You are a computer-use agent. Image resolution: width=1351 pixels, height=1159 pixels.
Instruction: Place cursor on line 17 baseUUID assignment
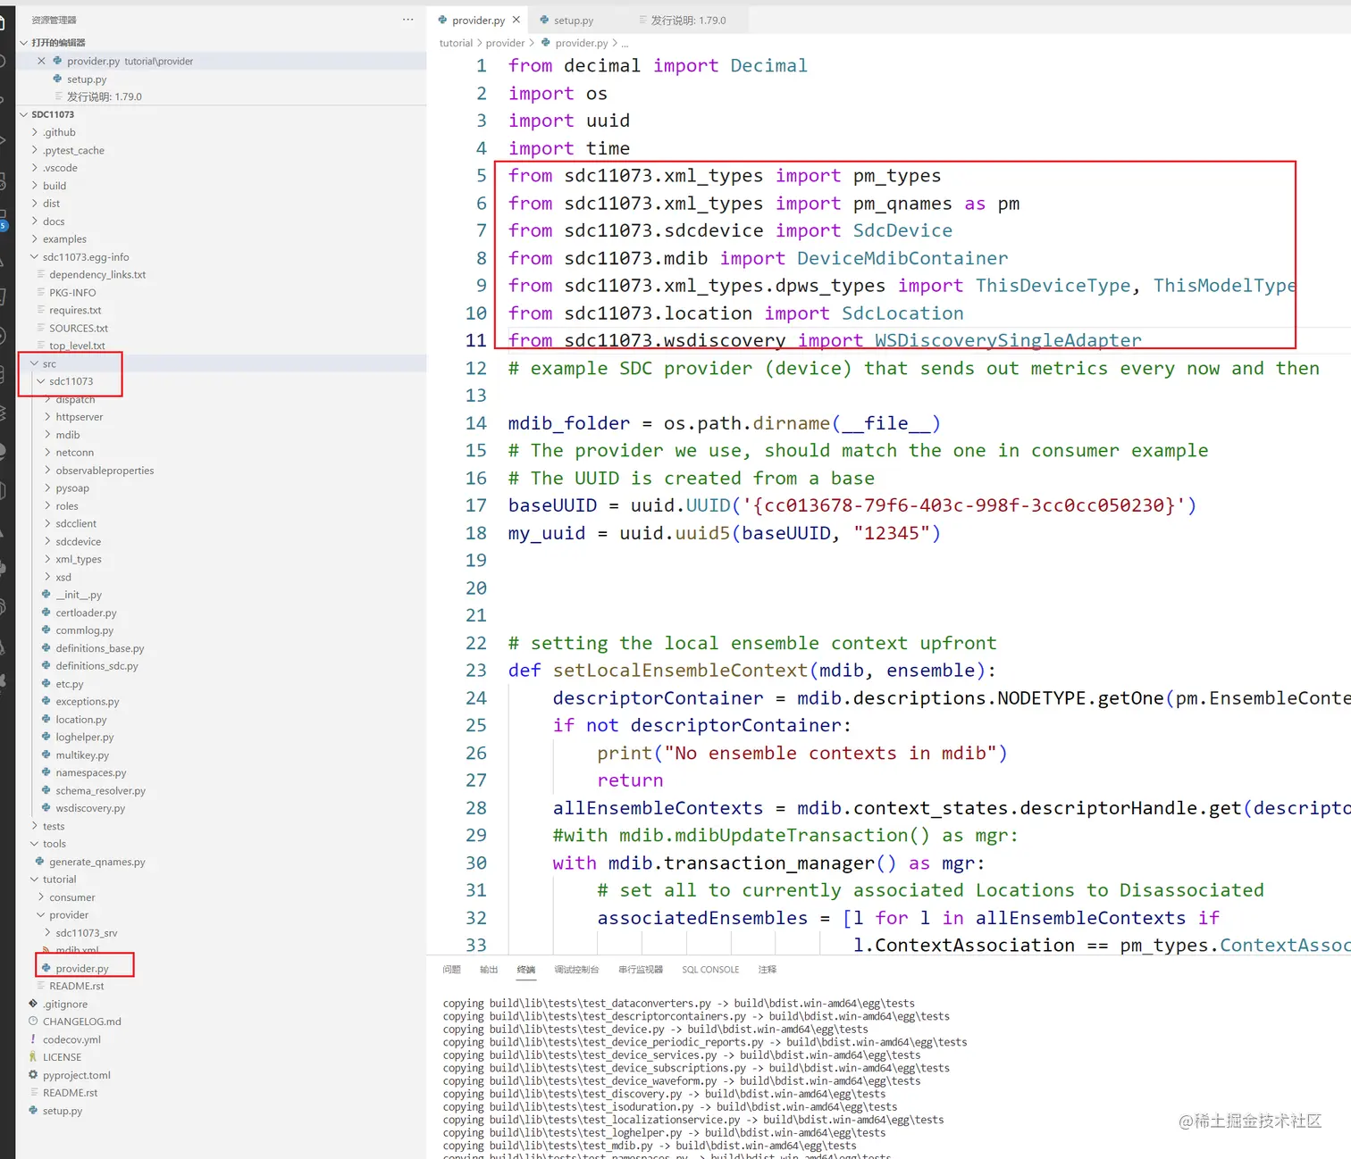[x=852, y=505]
